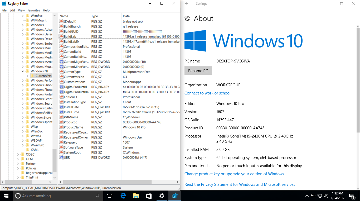Open the View menu in Registry Editor
Image resolution: width=360 pixels, height=201 pixels.
click(x=21, y=10)
